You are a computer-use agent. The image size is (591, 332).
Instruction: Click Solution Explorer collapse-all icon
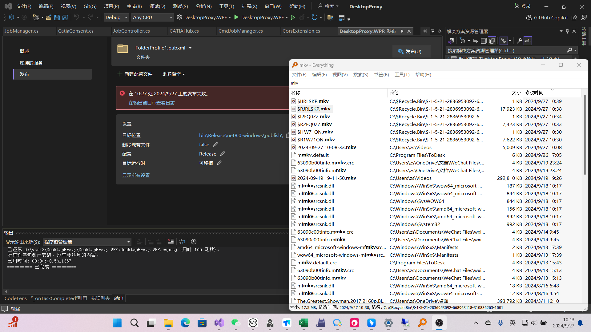[484, 41]
